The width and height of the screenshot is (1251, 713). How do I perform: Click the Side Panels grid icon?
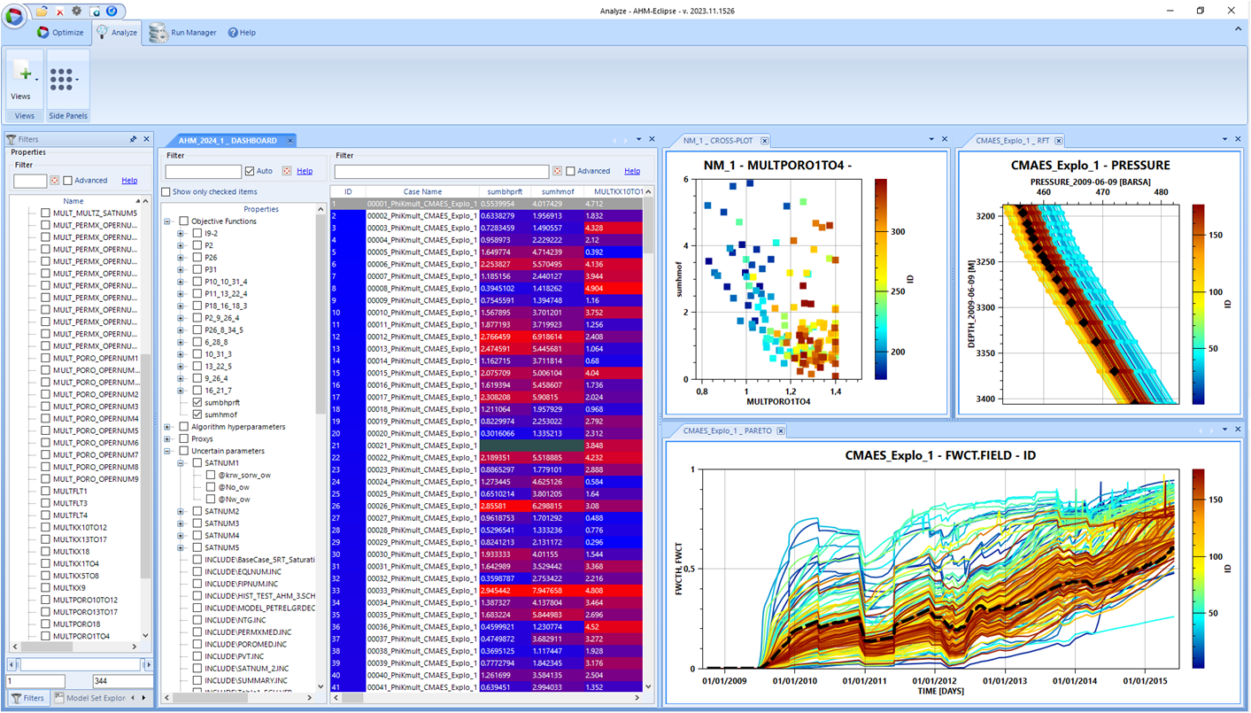(62, 80)
